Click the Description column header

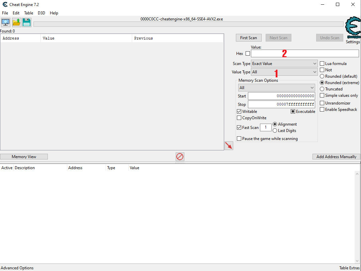pos(40,168)
